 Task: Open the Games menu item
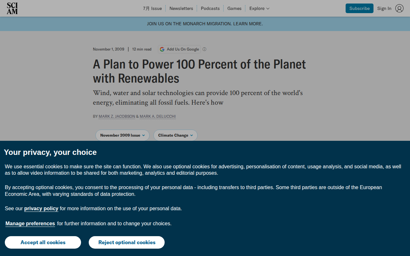tap(234, 8)
